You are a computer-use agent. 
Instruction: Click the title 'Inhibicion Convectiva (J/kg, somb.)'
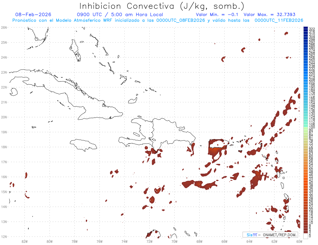[x=162, y=6]
